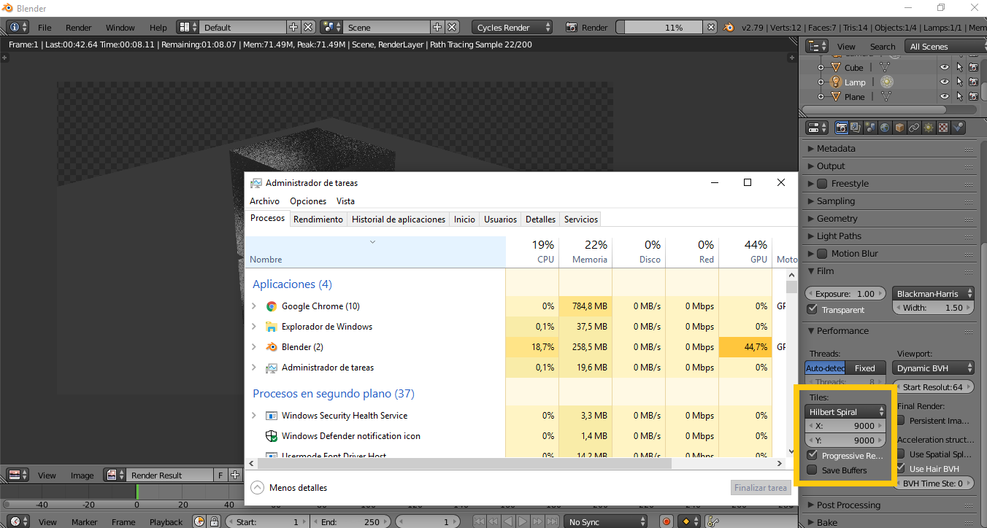Open No Sync playback dropdown

606,521
